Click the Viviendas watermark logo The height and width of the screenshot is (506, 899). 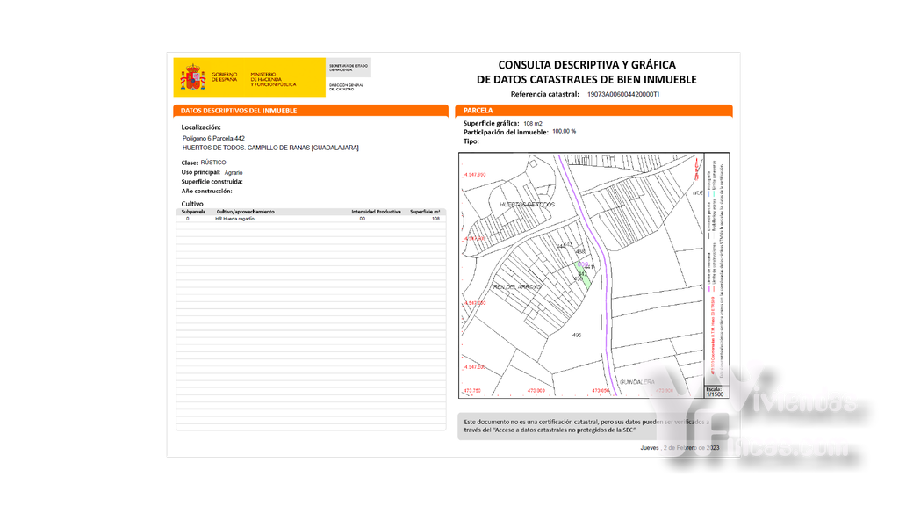tap(768, 419)
